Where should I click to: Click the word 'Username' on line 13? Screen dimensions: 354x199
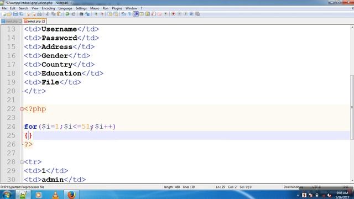(x=59, y=29)
